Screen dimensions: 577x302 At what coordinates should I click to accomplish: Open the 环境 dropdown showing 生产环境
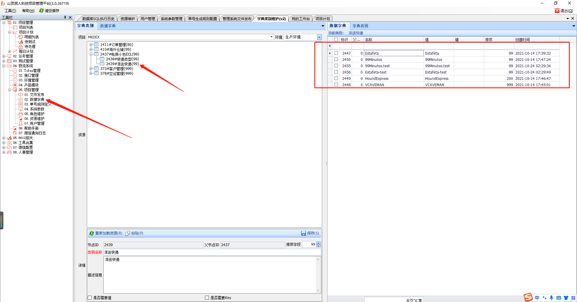(x=319, y=37)
